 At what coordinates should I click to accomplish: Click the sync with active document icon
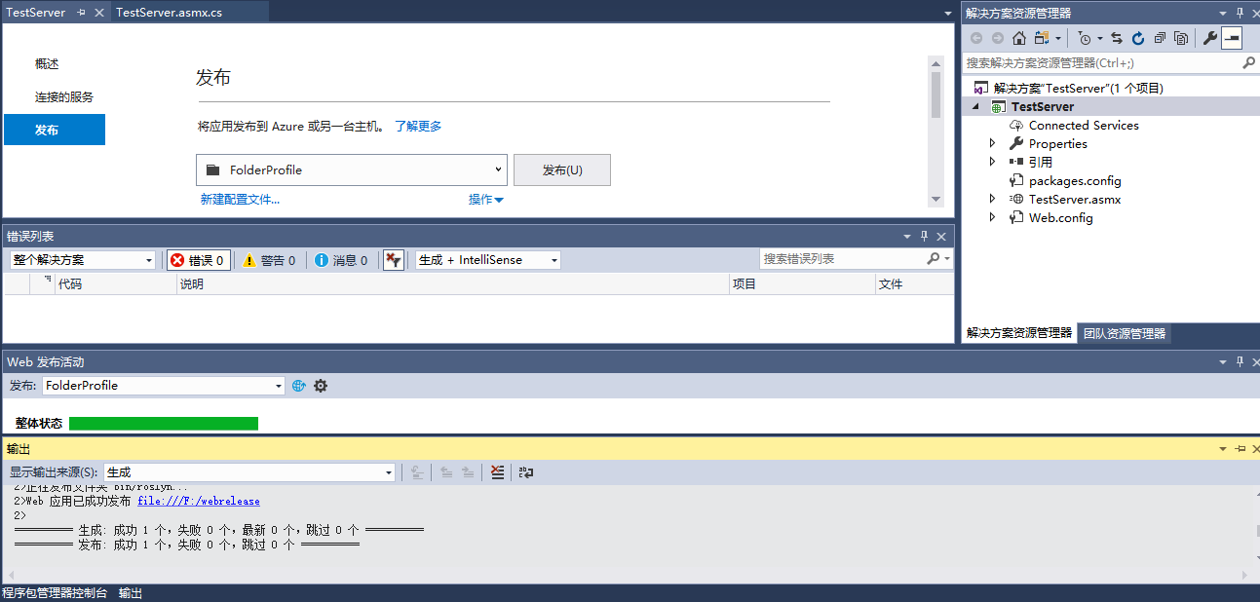tap(1117, 38)
